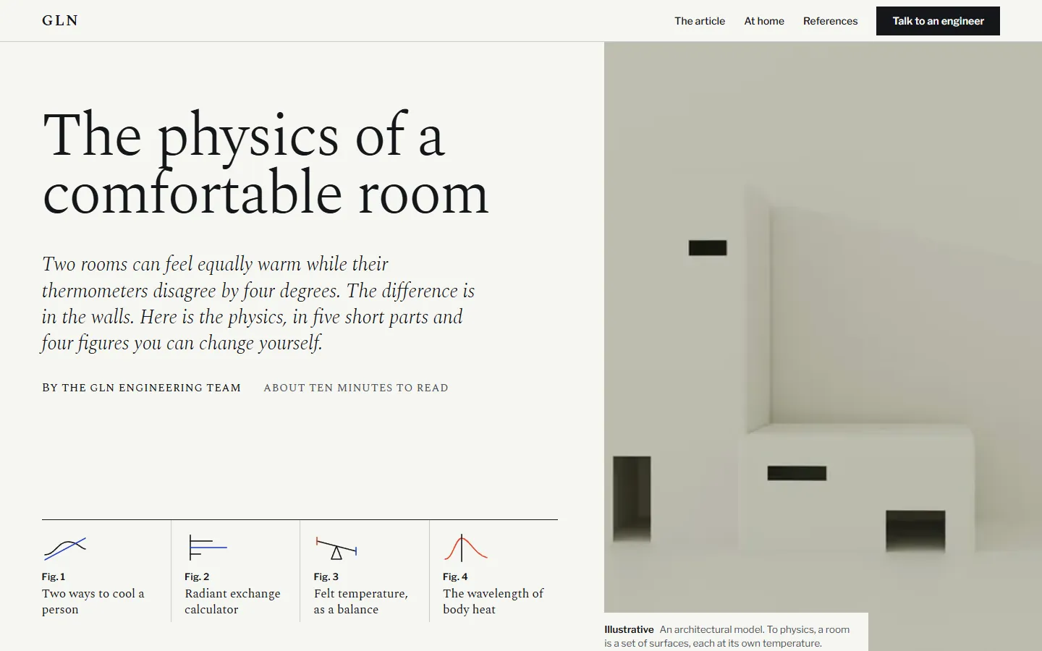Viewport: 1042px width, 651px height.
Task: Click the Fig. 2 radiant bars icon
Action: [x=208, y=548]
